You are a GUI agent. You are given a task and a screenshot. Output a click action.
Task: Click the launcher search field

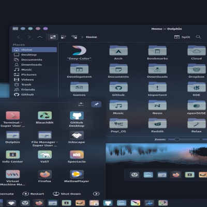point(35,104)
